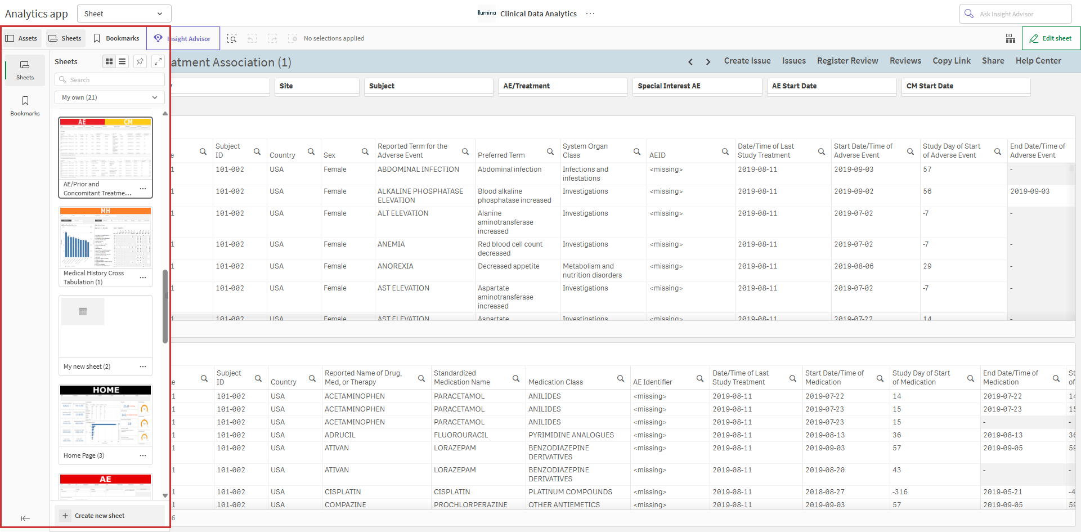Switch sheets panel to list view
Screen dimensions: 1081x532
coord(122,61)
